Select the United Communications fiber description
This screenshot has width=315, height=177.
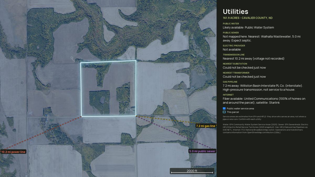pos(264,101)
